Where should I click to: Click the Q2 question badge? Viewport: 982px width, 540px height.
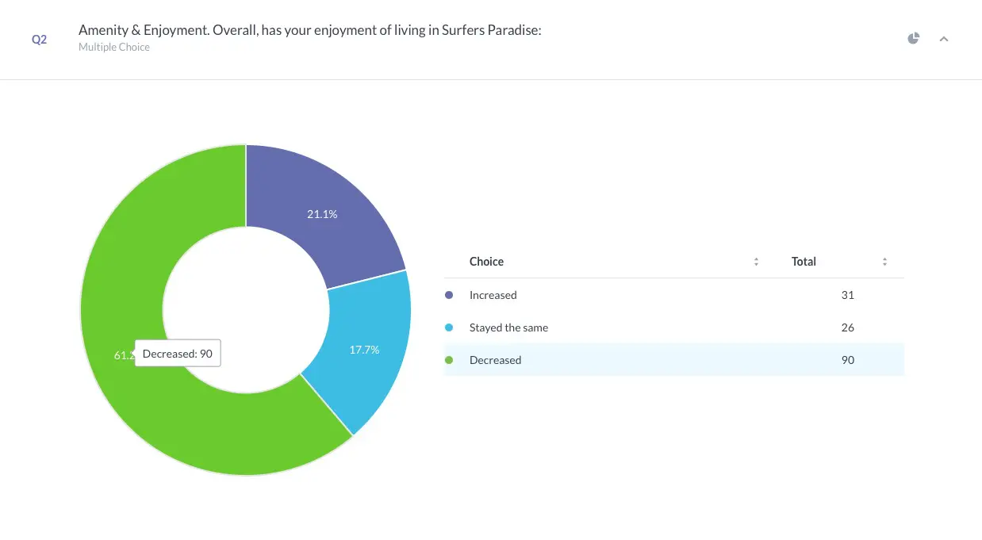(x=39, y=38)
